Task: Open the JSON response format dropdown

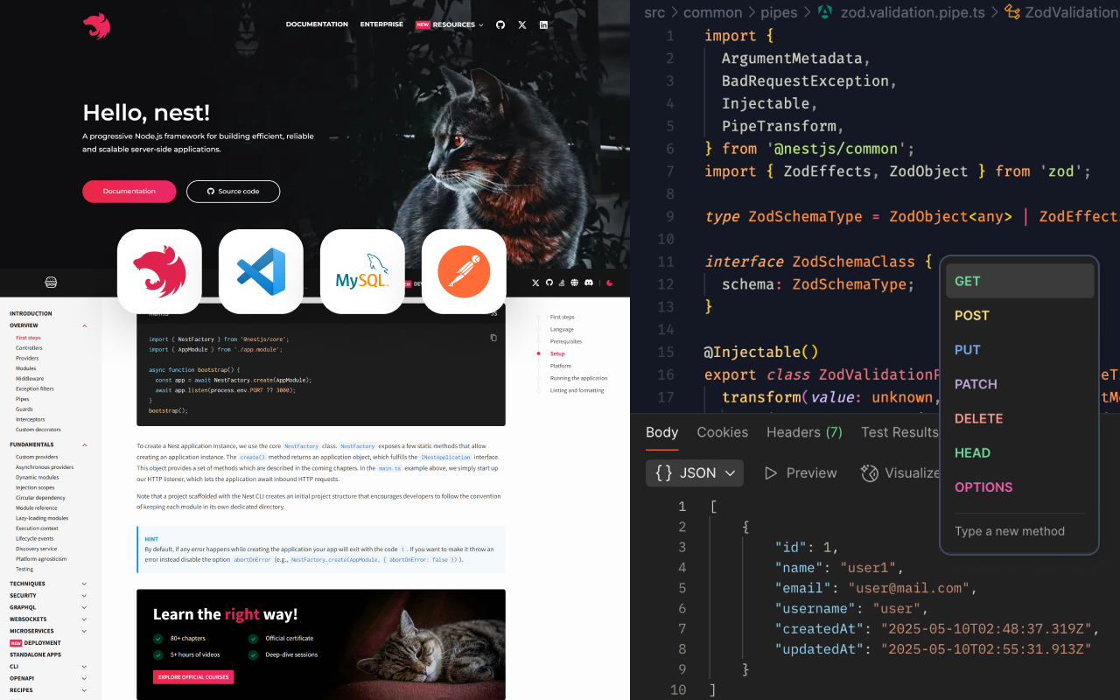Action: [694, 472]
